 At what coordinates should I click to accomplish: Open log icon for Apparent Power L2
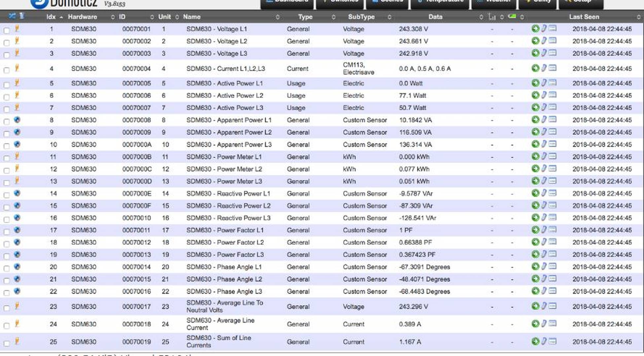pos(553,132)
